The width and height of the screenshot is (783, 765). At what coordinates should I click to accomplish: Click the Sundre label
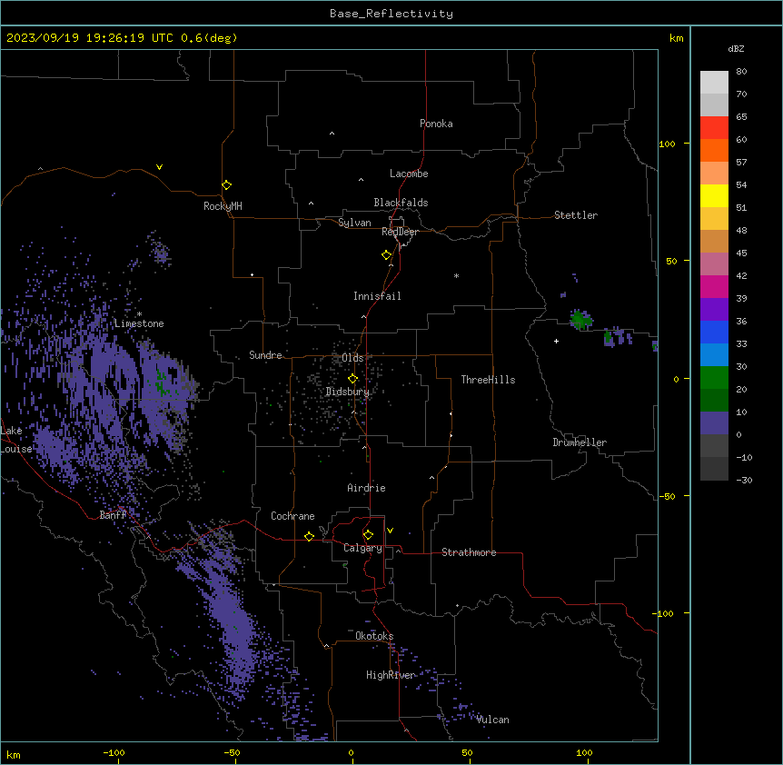point(265,355)
